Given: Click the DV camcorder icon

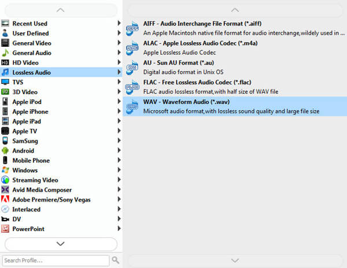Looking at the screenshot, I should coord(5,219).
